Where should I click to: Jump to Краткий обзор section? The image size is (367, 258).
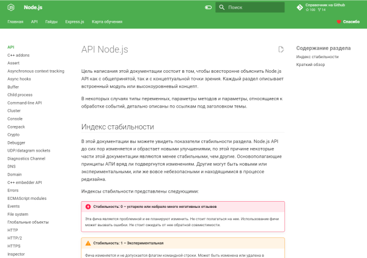click(x=310, y=65)
